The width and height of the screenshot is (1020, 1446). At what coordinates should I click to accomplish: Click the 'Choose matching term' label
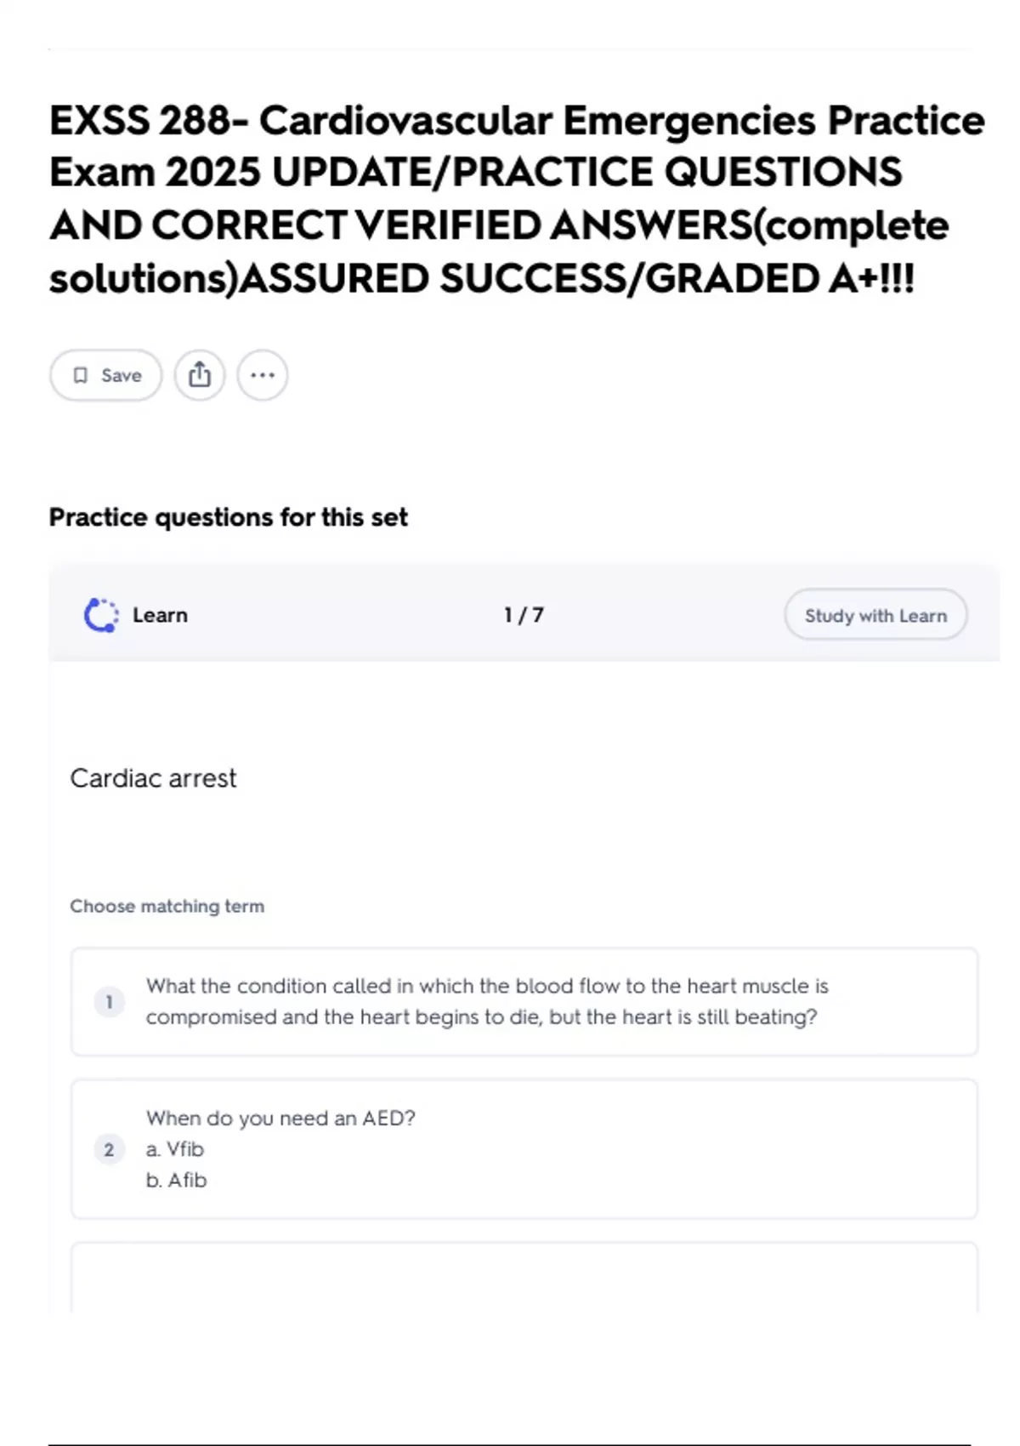click(x=167, y=906)
